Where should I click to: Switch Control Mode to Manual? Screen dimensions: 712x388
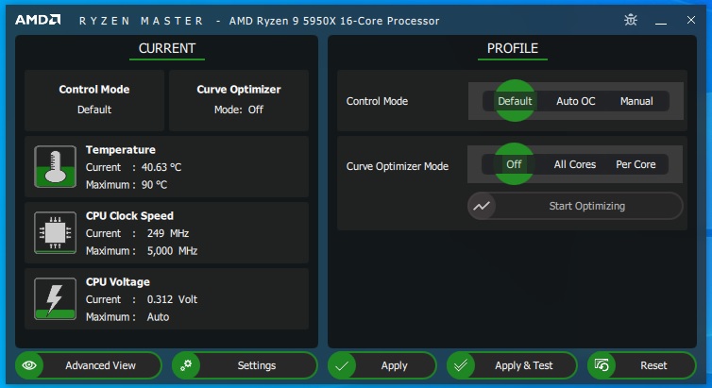click(636, 101)
